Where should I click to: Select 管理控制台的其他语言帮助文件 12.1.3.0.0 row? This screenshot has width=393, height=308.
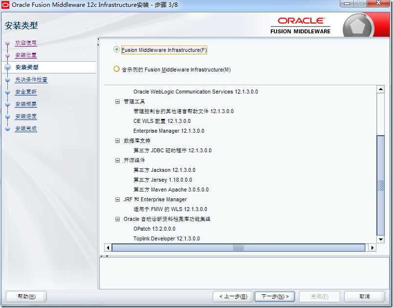tap(183, 111)
